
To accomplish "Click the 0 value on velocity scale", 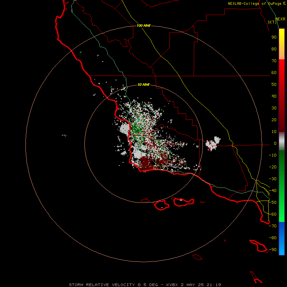I will [x=275, y=143].
